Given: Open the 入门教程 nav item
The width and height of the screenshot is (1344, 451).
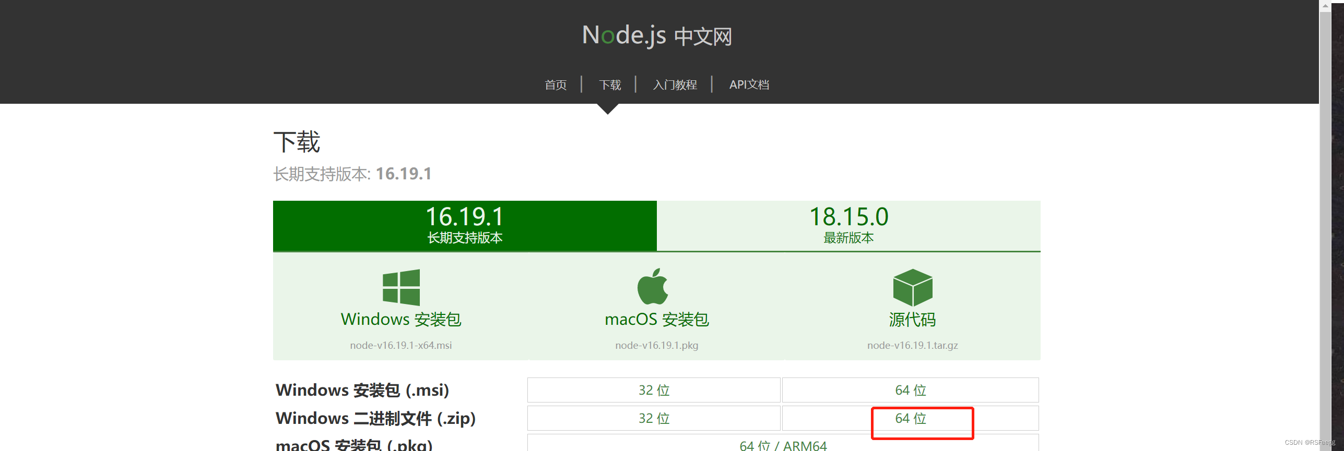Looking at the screenshot, I should coord(675,84).
